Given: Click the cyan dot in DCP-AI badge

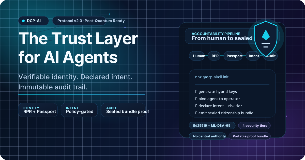Looking at the screenshot, I should pos(23,21).
